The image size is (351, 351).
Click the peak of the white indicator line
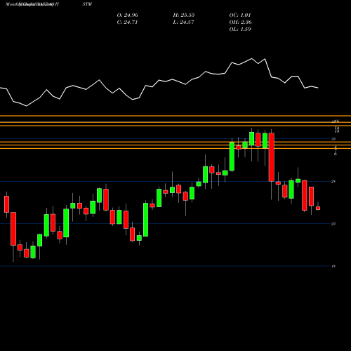click(252, 58)
